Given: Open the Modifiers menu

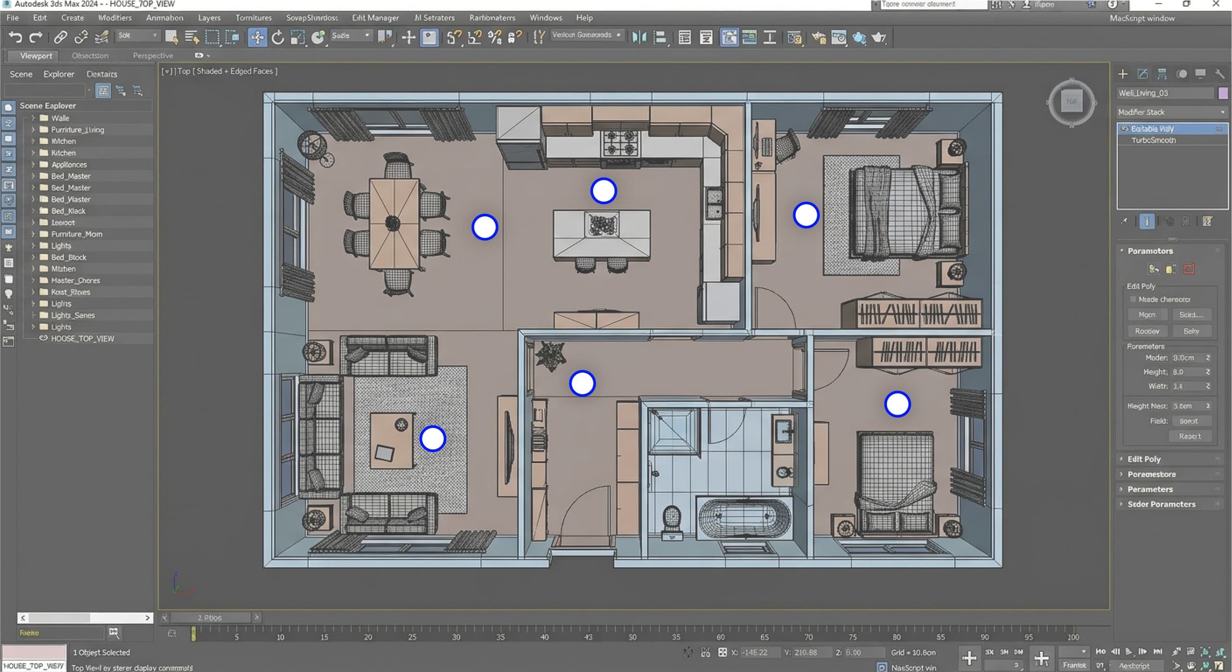Looking at the screenshot, I should (115, 18).
